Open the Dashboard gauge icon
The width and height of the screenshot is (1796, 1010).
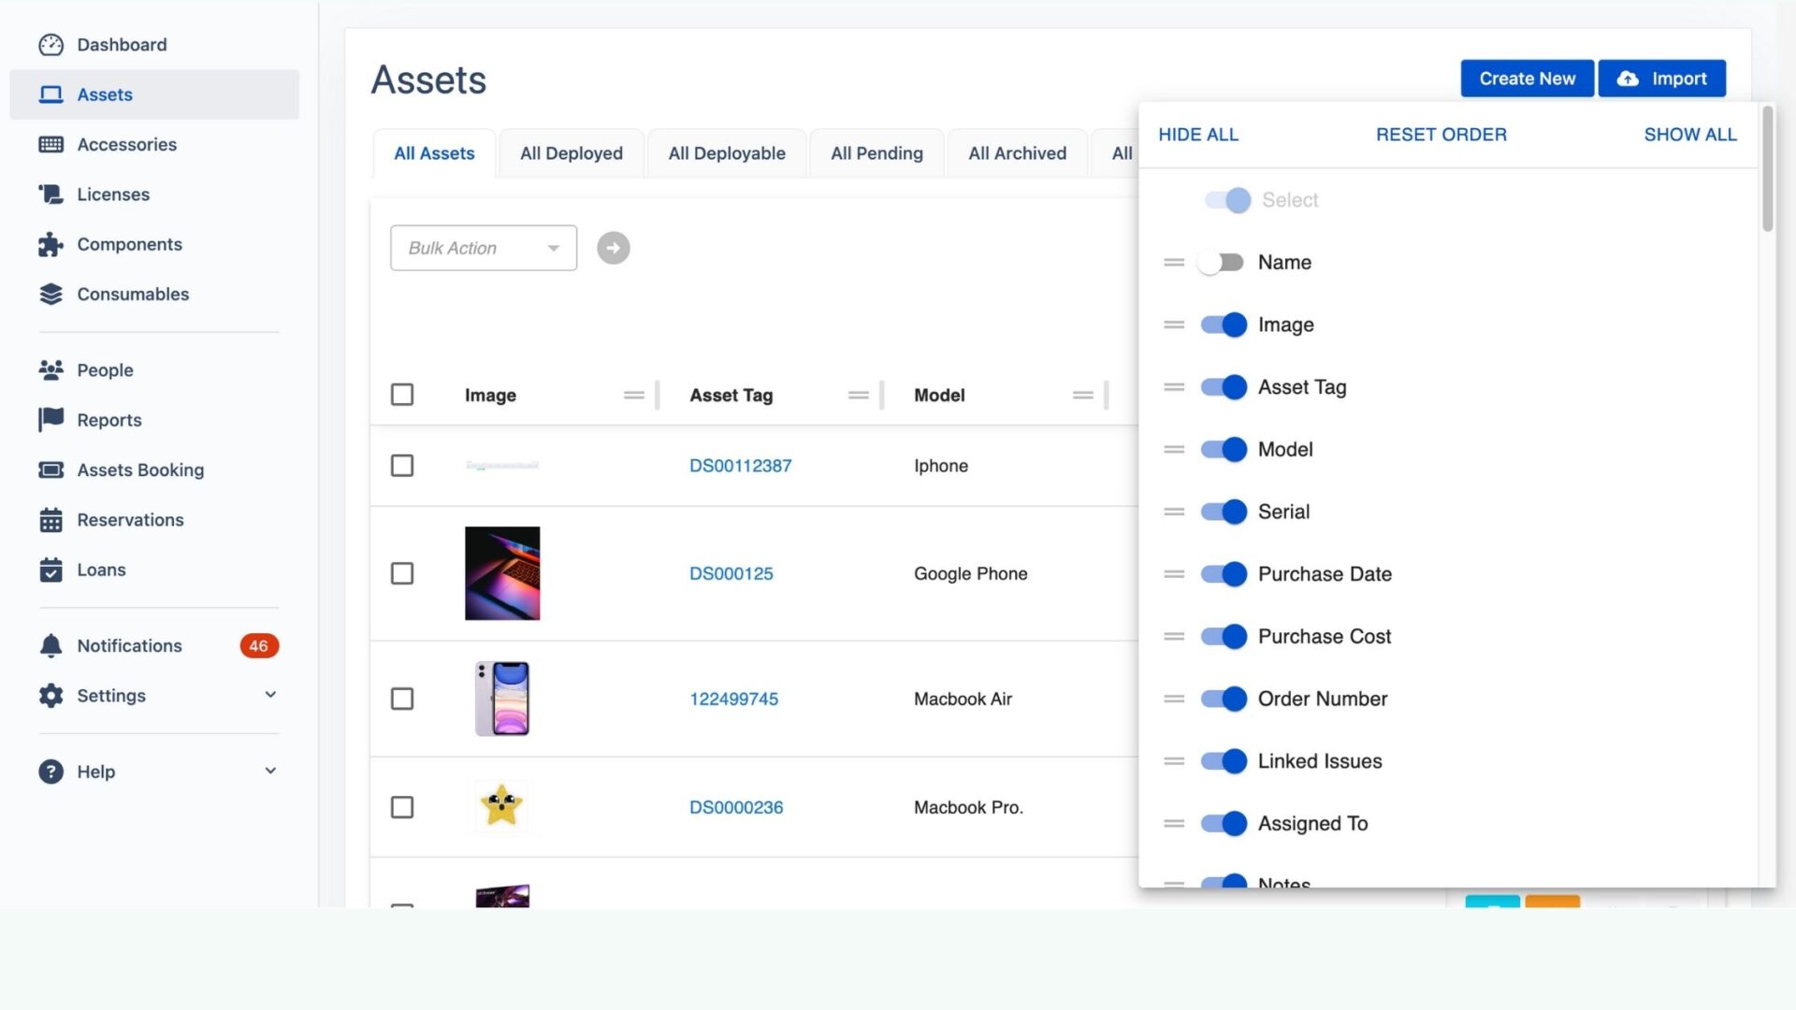coord(51,45)
